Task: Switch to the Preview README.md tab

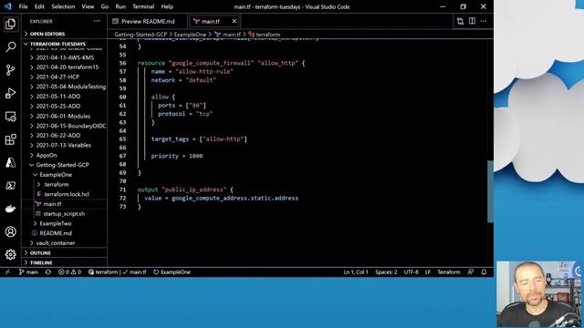Action: [x=148, y=21]
